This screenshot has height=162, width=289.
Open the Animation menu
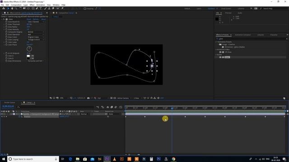pyautogui.click(x=41, y=5)
